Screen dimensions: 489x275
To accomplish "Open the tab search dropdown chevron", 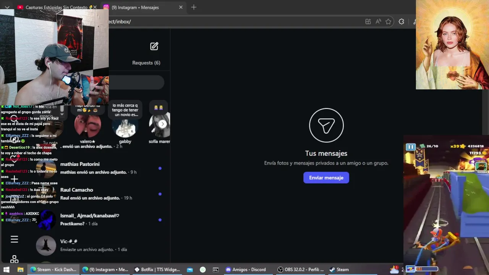I will (7, 7).
